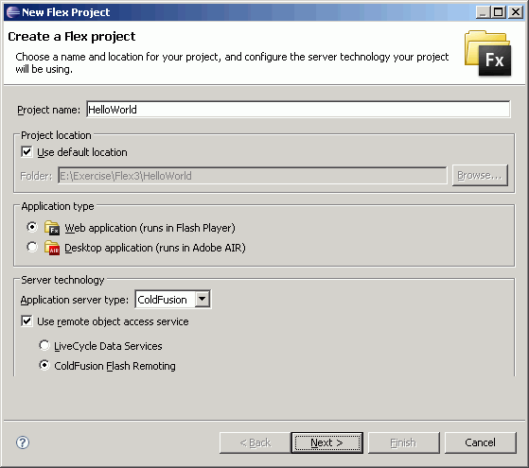Uncheck Use default location checkbox
This screenshot has width=529, height=468.
pyautogui.click(x=26, y=151)
